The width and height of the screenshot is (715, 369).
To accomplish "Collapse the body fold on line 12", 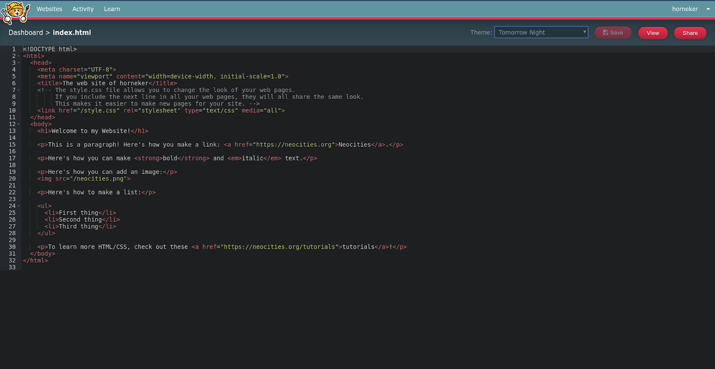I will 19,124.
